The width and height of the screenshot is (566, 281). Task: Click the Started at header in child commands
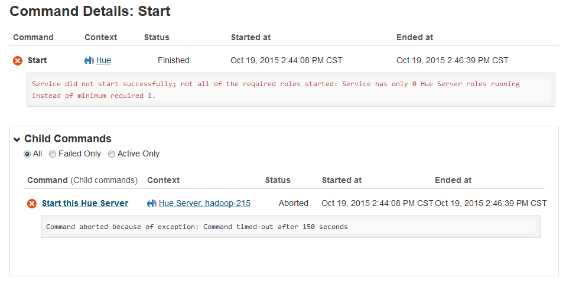coord(341,180)
